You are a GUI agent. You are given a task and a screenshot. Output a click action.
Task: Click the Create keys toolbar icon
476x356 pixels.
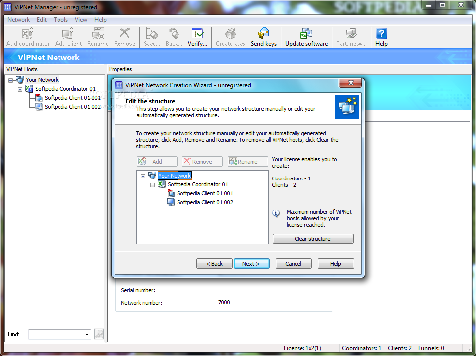pos(231,33)
